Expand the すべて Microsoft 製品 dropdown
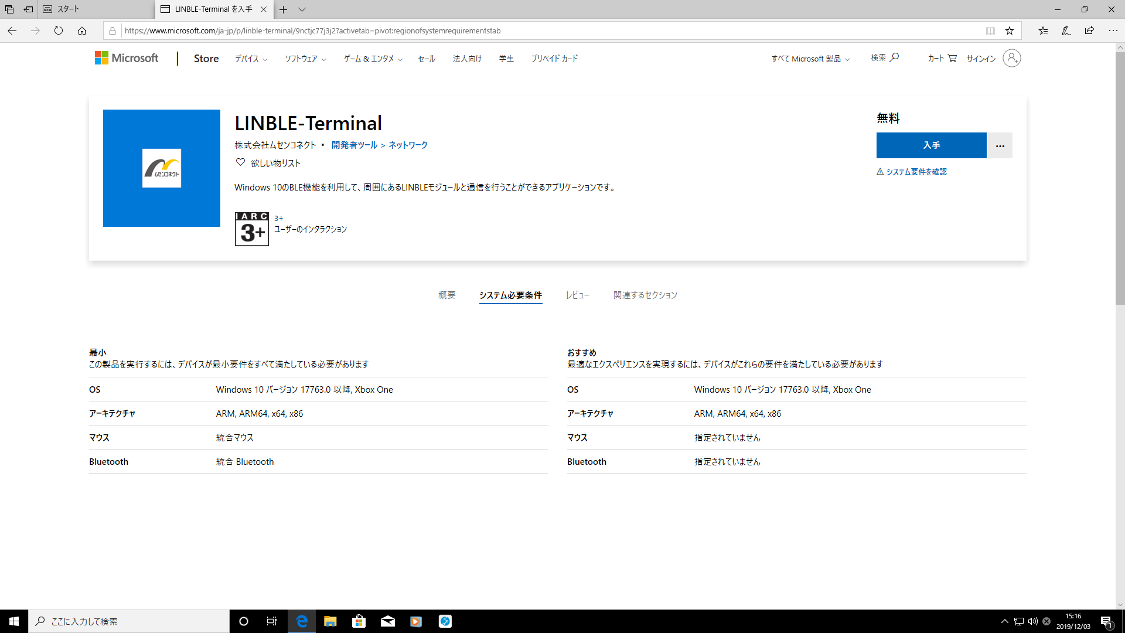Image resolution: width=1125 pixels, height=633 pixels. [810, 59]
